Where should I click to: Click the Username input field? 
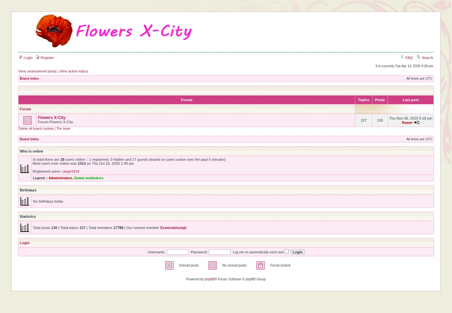[x=177, y=252]
